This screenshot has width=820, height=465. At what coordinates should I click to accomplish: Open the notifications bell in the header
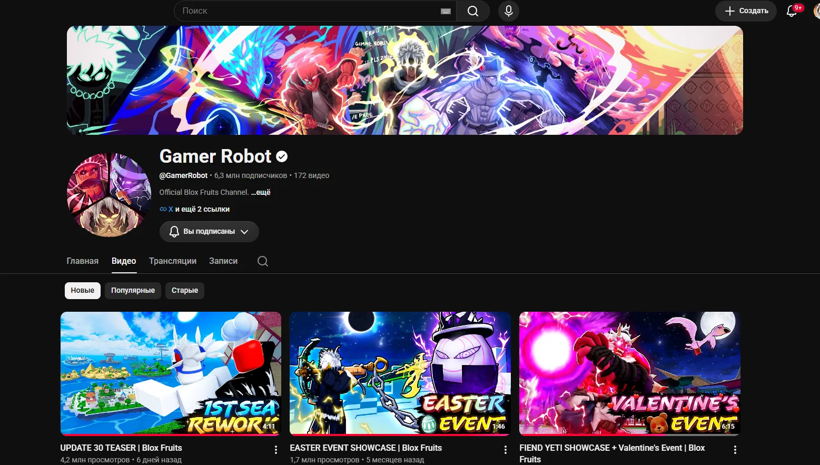(x=792, y=11)
